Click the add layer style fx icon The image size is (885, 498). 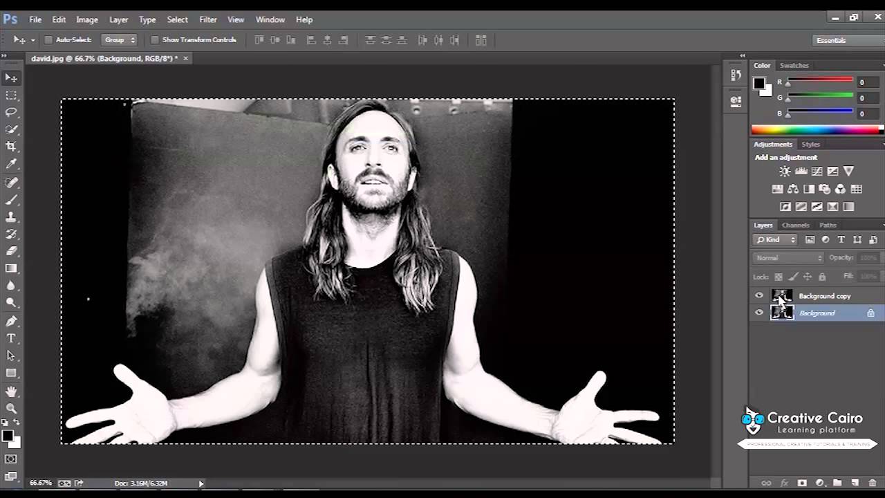point(784,483)
